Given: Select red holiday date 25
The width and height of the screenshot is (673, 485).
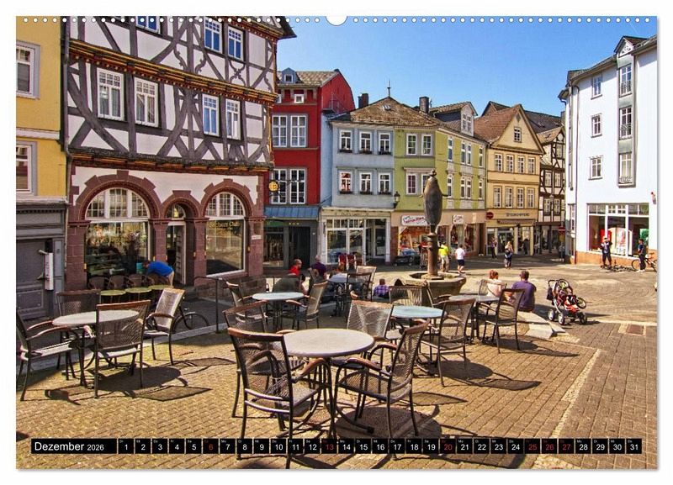Looking at the screenshot, I should 532,446.
